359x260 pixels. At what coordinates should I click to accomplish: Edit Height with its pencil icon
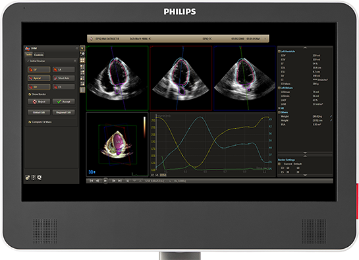(x=331, y=120)
